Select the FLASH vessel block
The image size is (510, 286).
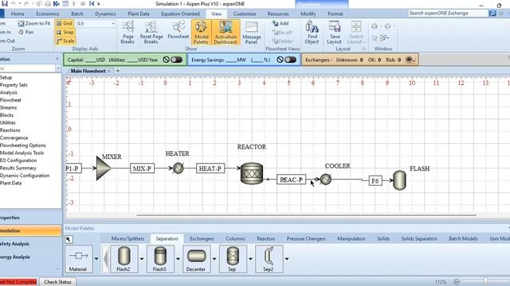(399, 180)
